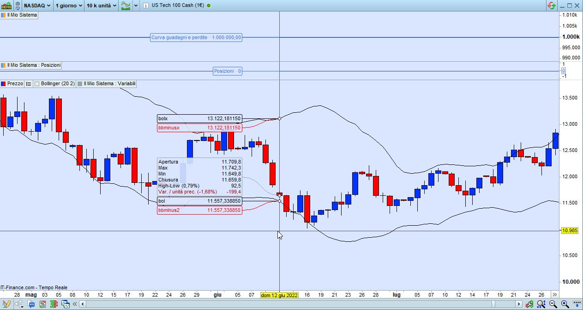Open the green-red order book icon
This screenshot has width=583, height=310.
click(54, 304)
